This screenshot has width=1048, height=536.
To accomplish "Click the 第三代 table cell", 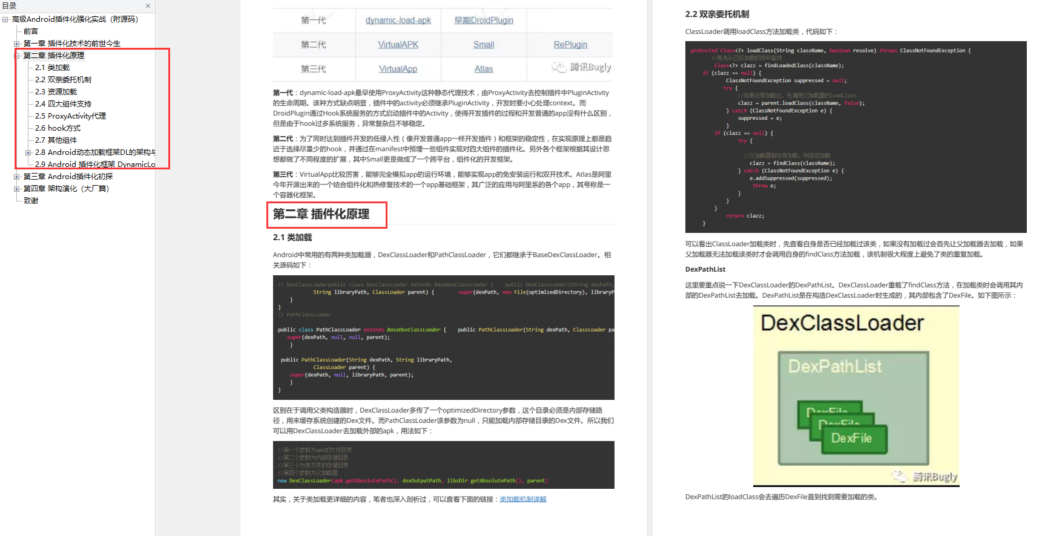I will [314, 69].
